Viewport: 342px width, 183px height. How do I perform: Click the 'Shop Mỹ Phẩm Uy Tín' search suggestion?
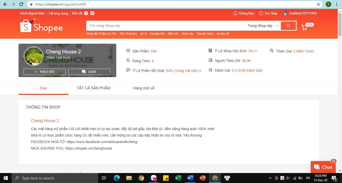101,34
